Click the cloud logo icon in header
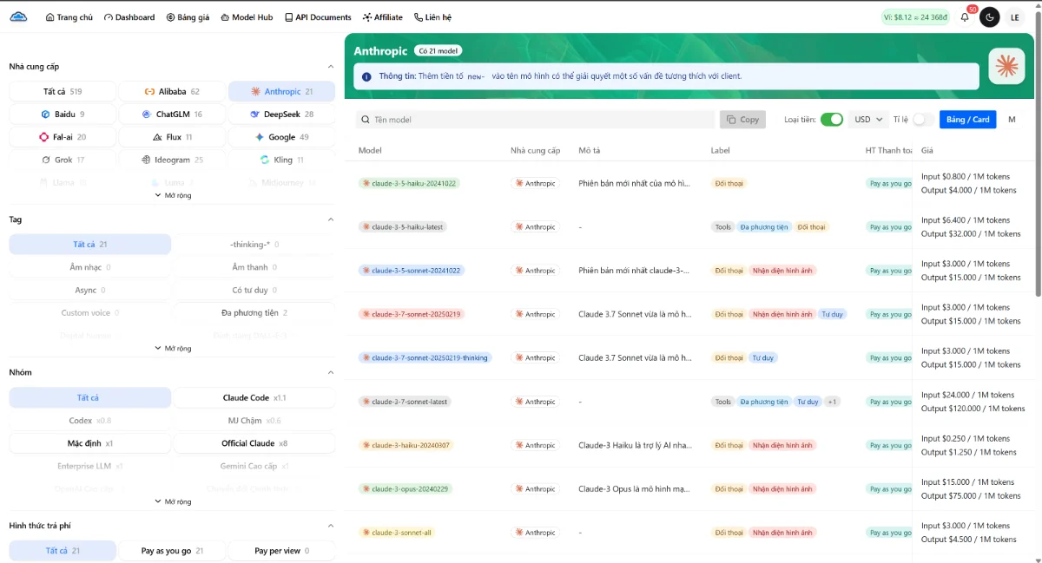Screen dimensions: 1042x563 (19, 16)
